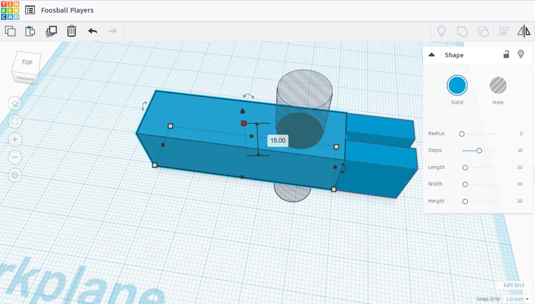Image resolution: width=535 pixels, height=304 pixels.
Task: Set shape to Hole
Action: coord(498,85)
